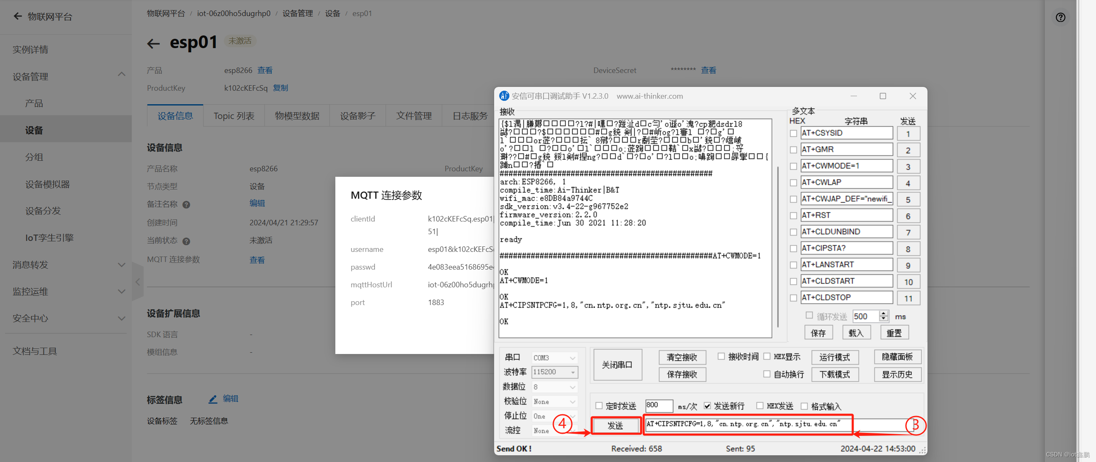This screenshot has height=462, width=1096.
Task: Click 载入 button in multi-text panel
Action: 856,333
